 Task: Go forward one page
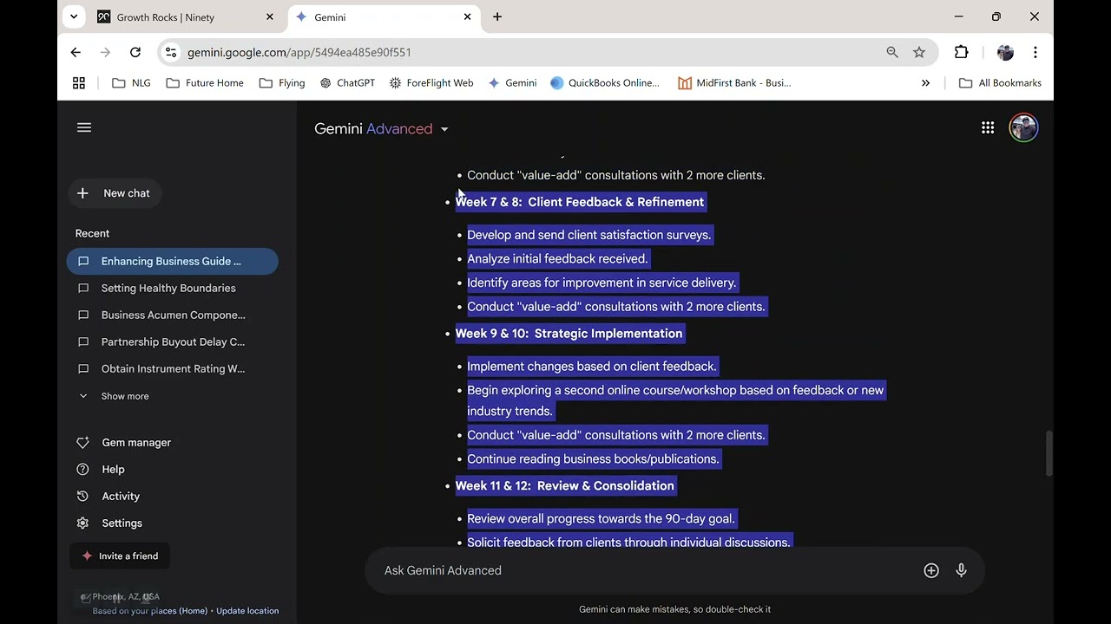pos(105,52)
